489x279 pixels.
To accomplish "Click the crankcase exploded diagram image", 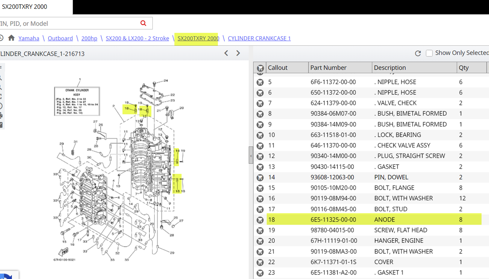I will click(x=120, y=170).
